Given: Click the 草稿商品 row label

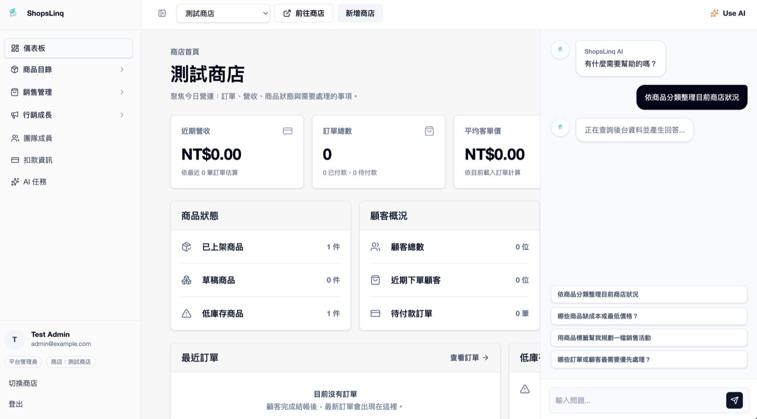Looking at the screenshot, I should coord(218,280).
